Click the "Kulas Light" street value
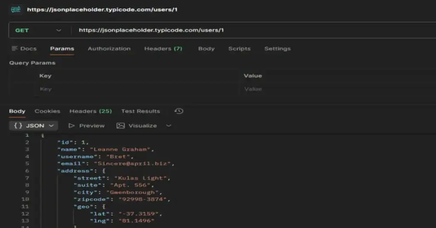Image resolution: width=436 pixels, height=228 pixels. click(x=141, y=178)
